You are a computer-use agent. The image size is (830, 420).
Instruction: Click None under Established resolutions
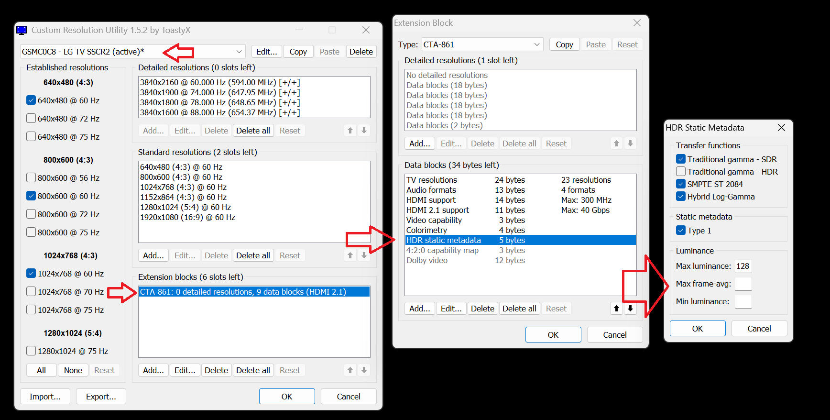click(x=73, y=370)
